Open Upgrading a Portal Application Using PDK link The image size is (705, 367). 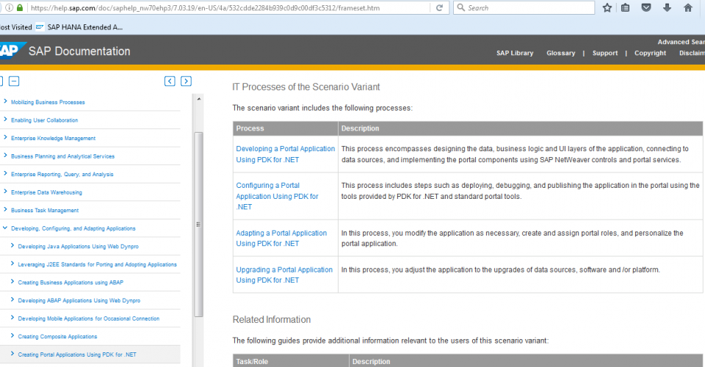tap(284, 275)
